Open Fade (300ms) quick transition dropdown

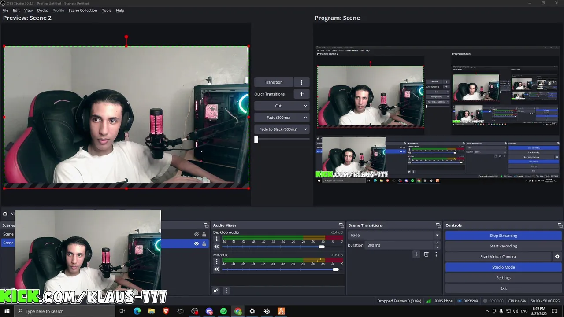point(282,118)
